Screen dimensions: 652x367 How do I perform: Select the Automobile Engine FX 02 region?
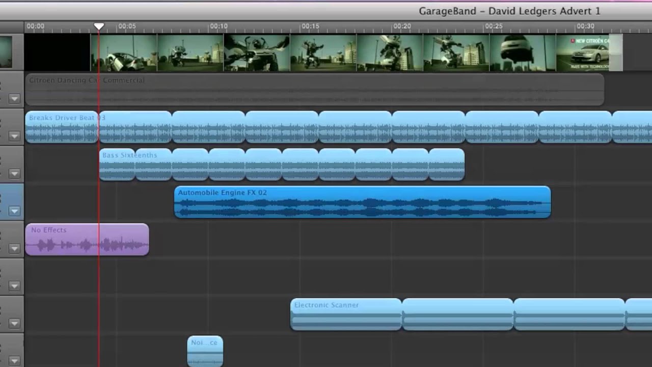coord(362,202)
